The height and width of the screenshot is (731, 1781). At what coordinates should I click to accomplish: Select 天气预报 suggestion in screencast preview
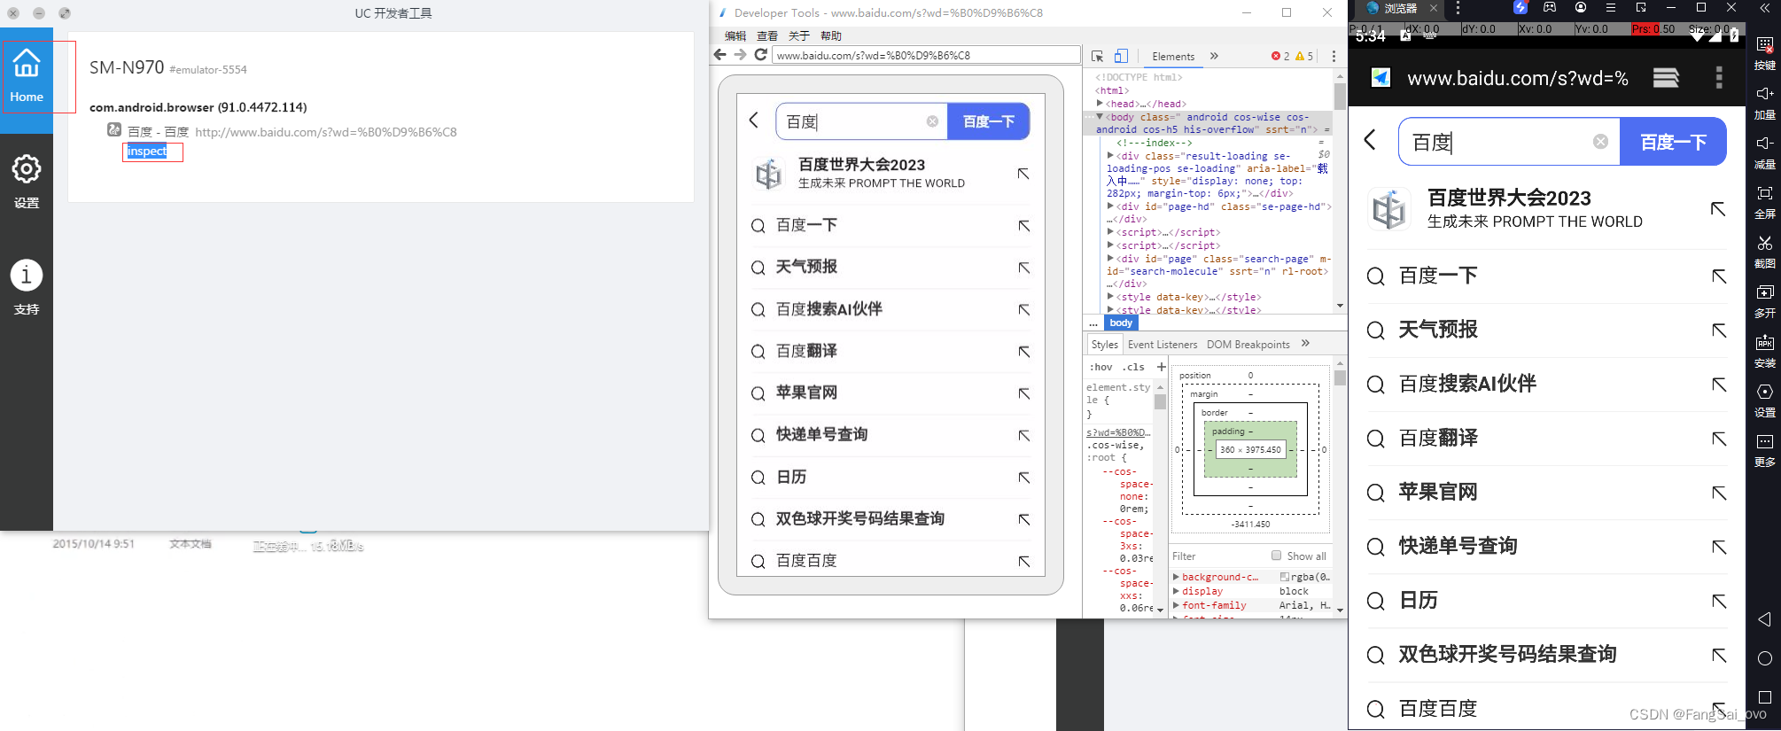pyautogui.click(x=891, y=267)
